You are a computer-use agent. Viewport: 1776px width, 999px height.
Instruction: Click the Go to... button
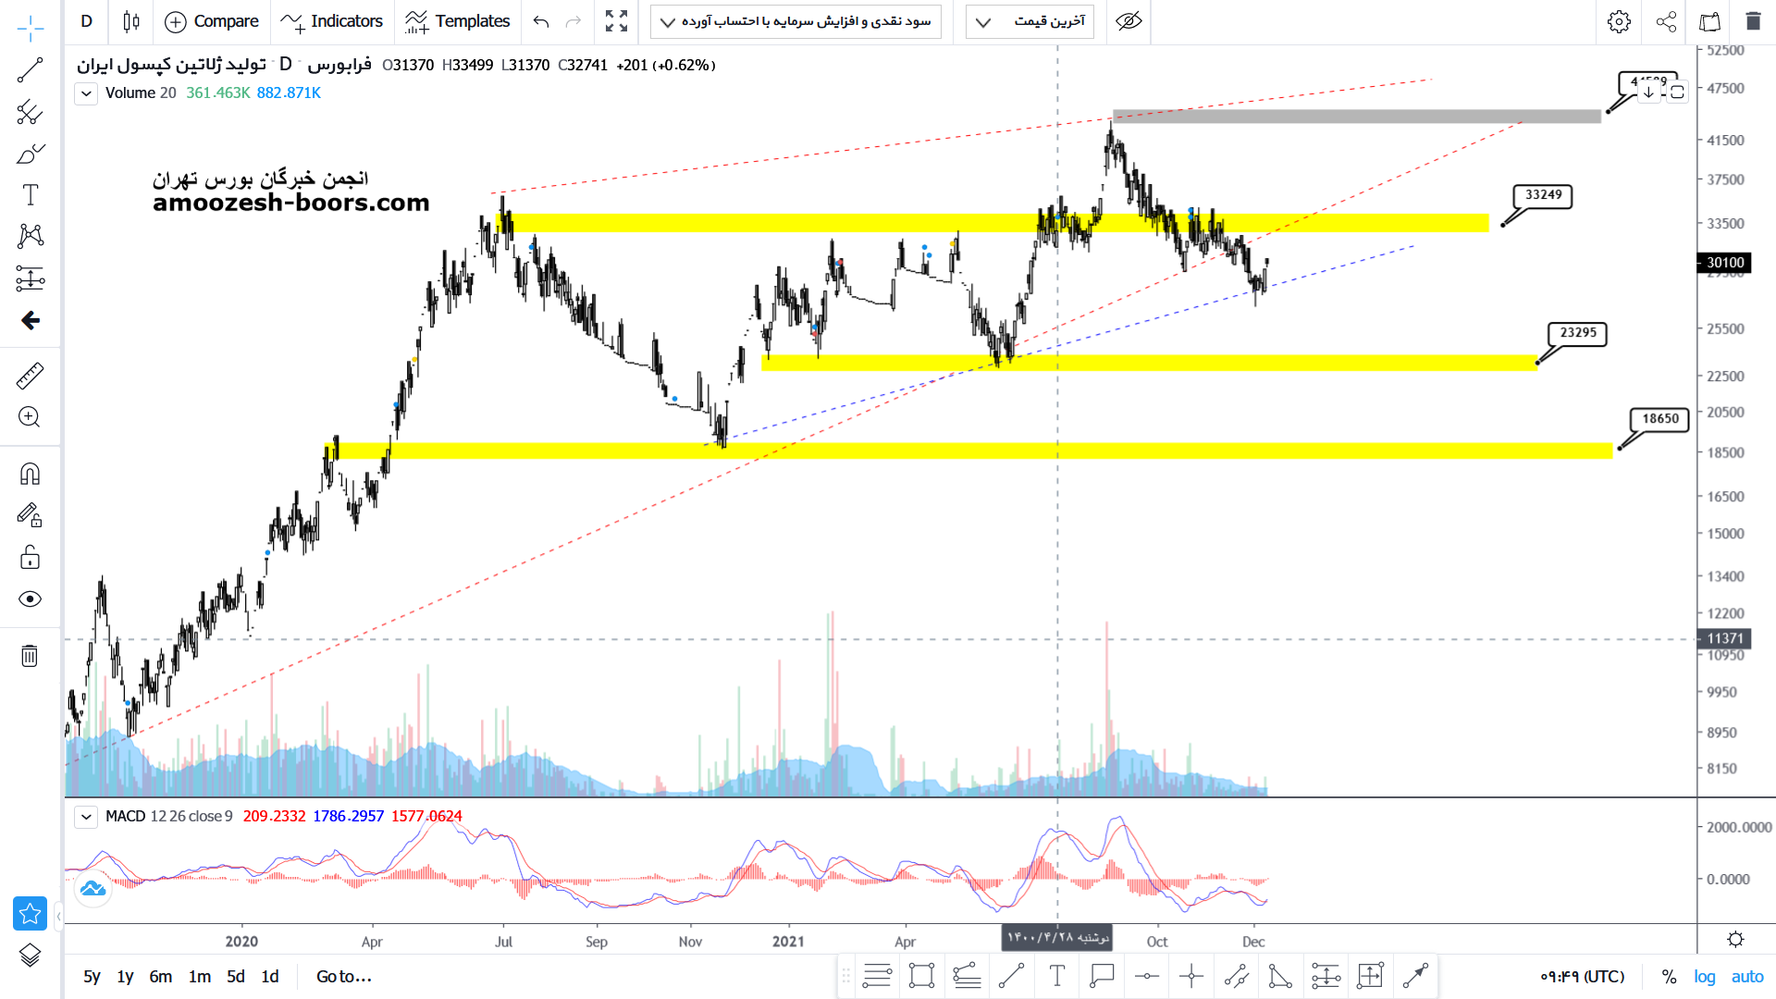tap(343, 977)
